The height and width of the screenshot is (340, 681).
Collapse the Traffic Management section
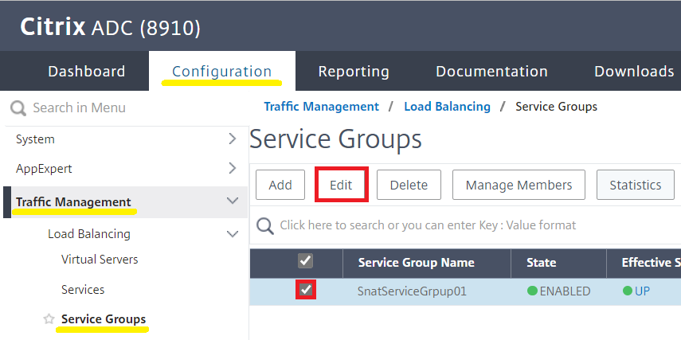pos(233,201)
